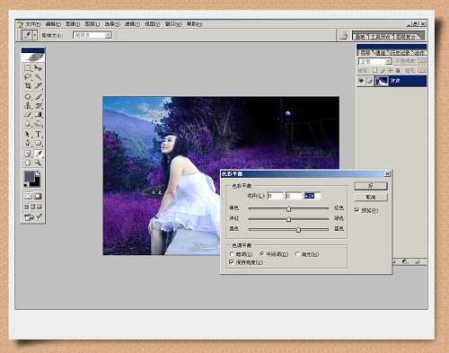Open the tool preset picker arrow

[x=35, y=35]
